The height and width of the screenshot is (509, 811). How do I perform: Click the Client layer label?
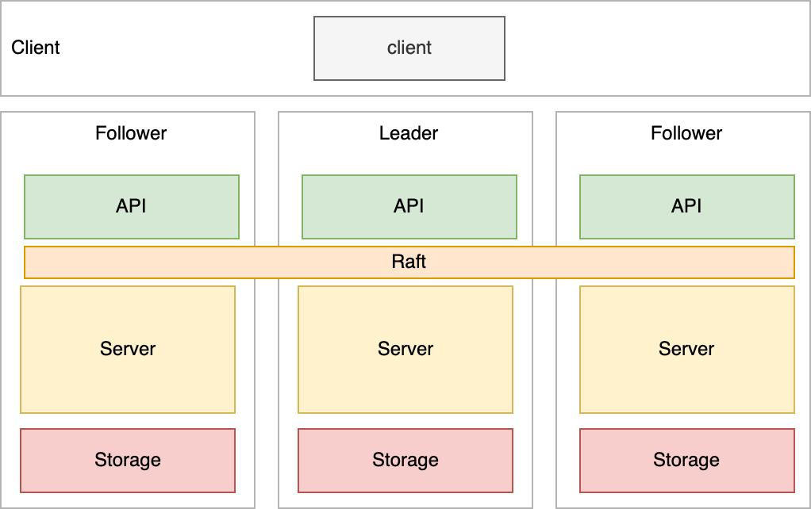point(36,48)
